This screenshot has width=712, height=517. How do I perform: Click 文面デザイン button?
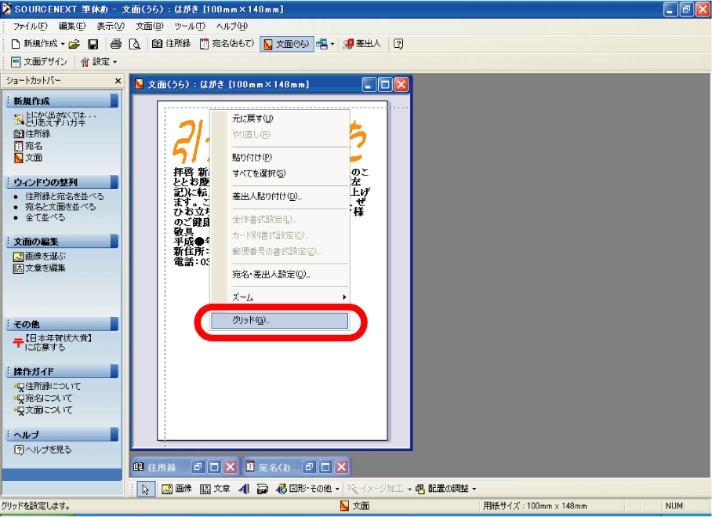point(39,62)
